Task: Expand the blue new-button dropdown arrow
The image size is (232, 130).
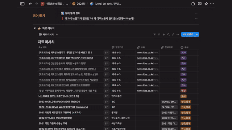Action: click(197, 35)
